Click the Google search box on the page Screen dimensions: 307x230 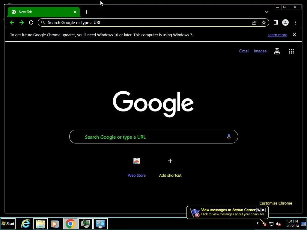pos(153,137)
